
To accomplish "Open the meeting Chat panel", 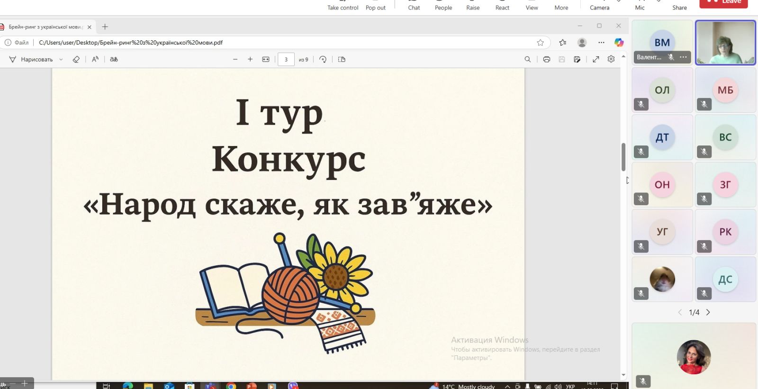I will tap(414, 5).
